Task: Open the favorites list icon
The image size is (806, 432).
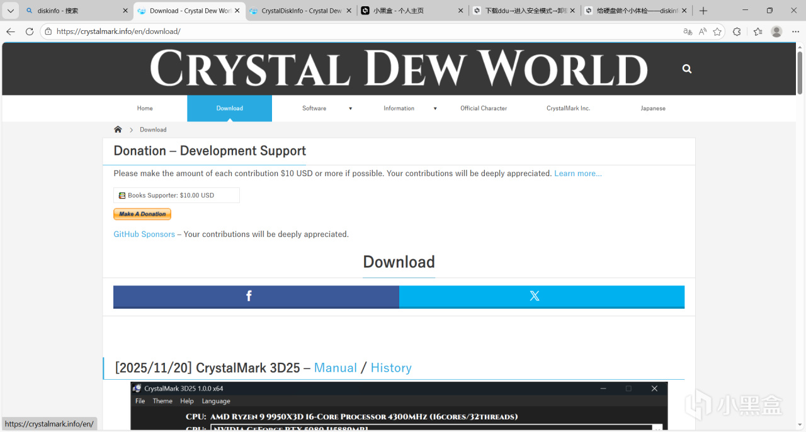Action: point(758,31)
